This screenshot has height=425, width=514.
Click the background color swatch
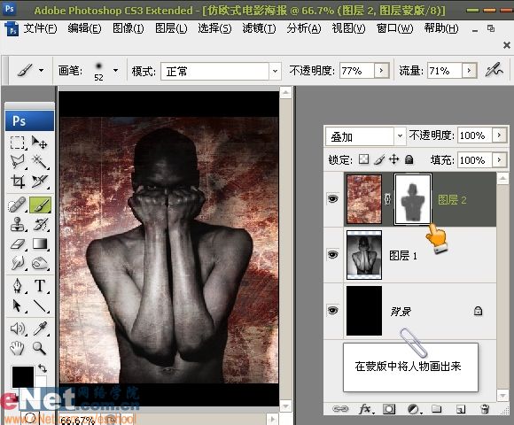coord(41,381)
